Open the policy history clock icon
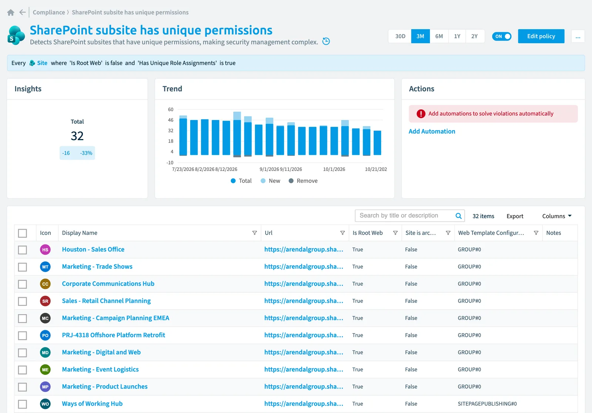Screen dimensions: 592x413 point(326,41)
